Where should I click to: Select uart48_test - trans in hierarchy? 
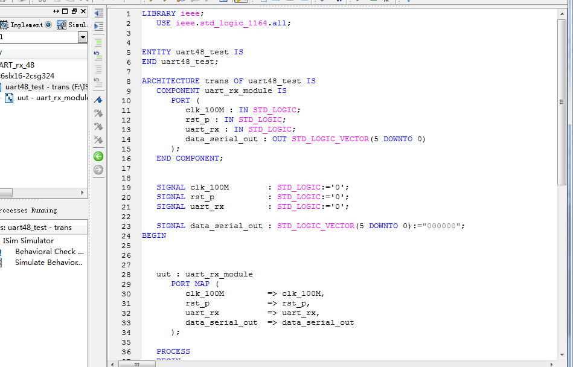coord(46,87)
